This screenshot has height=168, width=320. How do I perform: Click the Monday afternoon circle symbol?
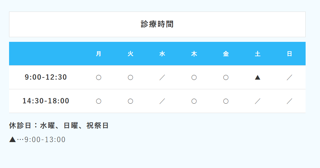pyautogui.click(x=99, y=101)
